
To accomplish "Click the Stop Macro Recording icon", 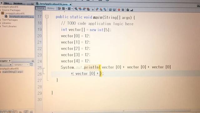I will coord(123,10).
